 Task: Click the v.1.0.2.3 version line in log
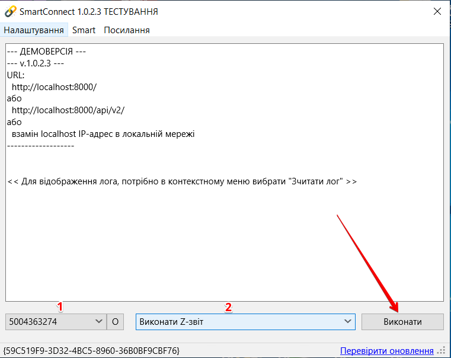[35, 63]
